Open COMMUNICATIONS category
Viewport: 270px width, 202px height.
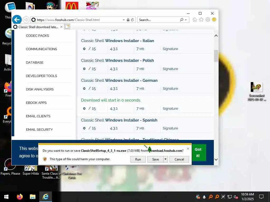[x=41, y=49]
